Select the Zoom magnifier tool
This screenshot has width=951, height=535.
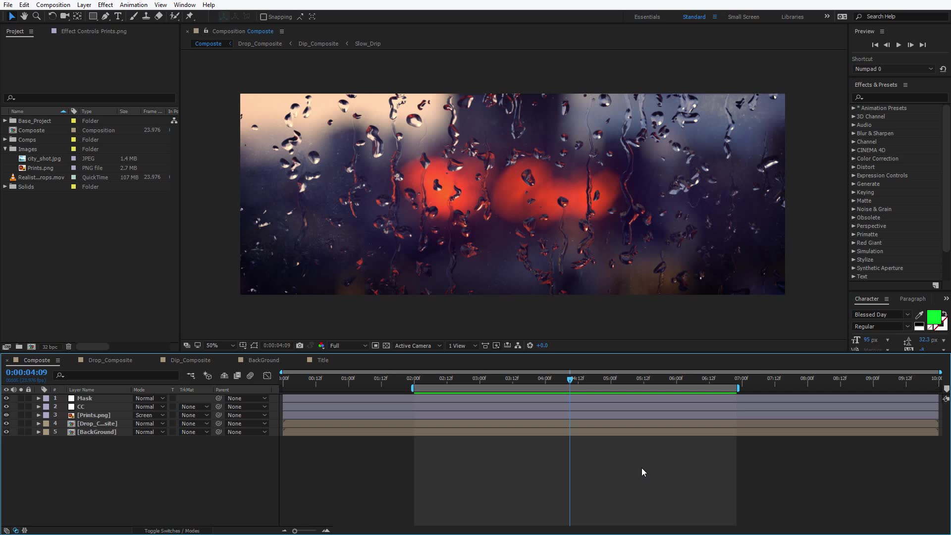tap(36, 16)
